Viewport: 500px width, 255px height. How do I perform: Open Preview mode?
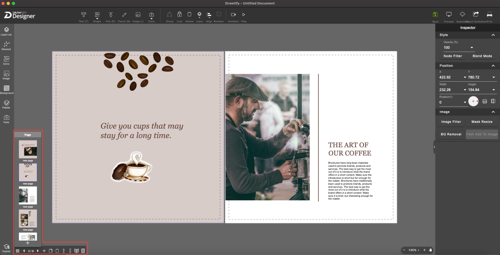point(449,17)
